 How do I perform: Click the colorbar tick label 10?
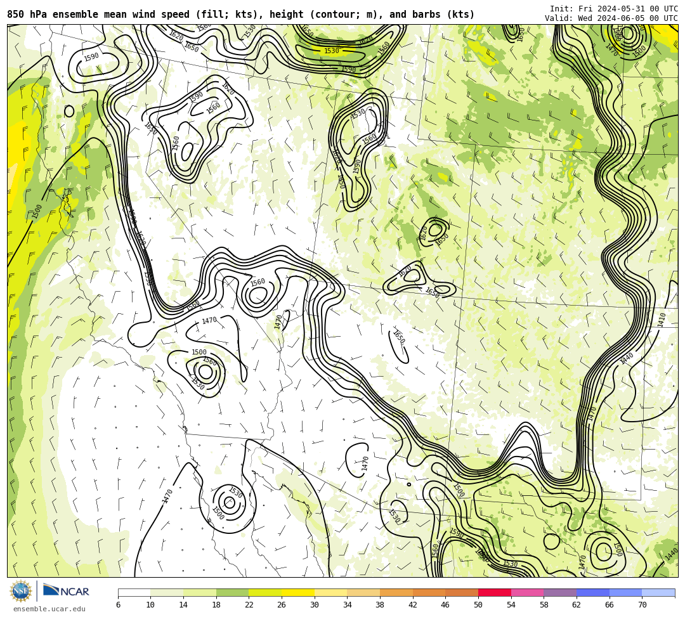coord(151,605)
